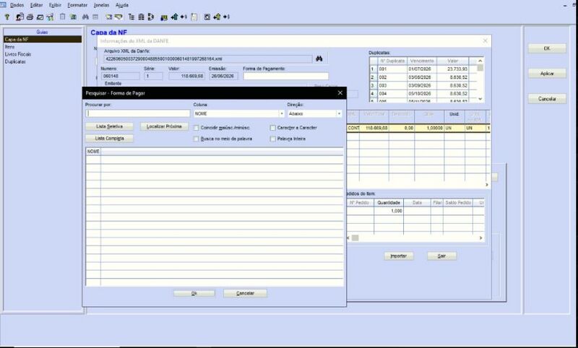Image resolution: width=578 pixels, height=348 pixels.
Task: Click the Emissão field showing 26/06/2026
Action: (x=224, y=77)
